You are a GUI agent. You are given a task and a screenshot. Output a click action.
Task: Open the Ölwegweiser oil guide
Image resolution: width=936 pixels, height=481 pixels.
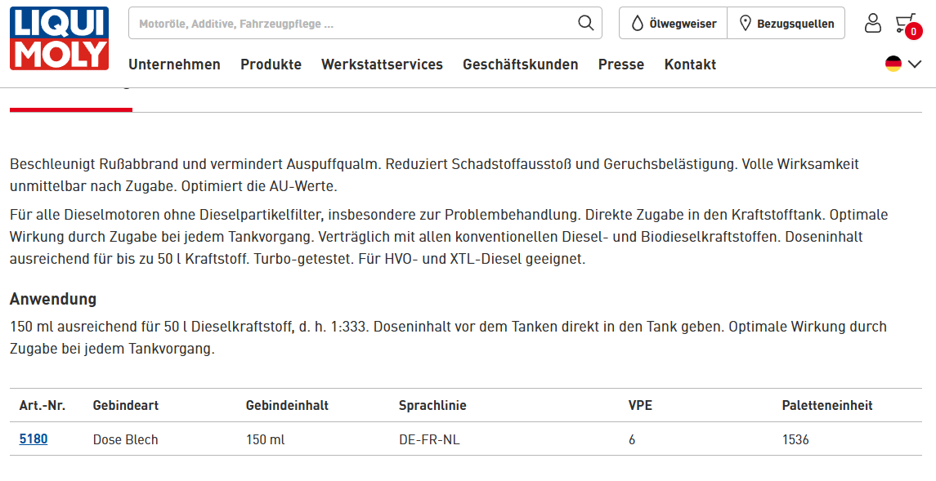(673, 24)
